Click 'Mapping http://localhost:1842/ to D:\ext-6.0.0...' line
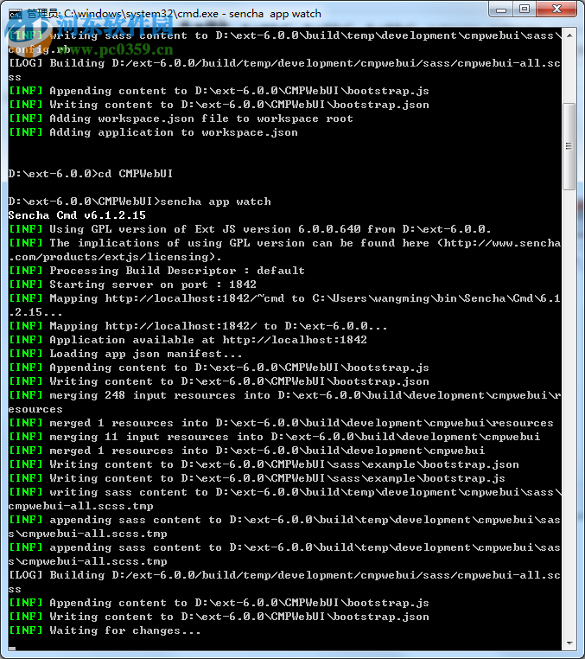This screenshot has width=585, height=659. tap(198, 326)
